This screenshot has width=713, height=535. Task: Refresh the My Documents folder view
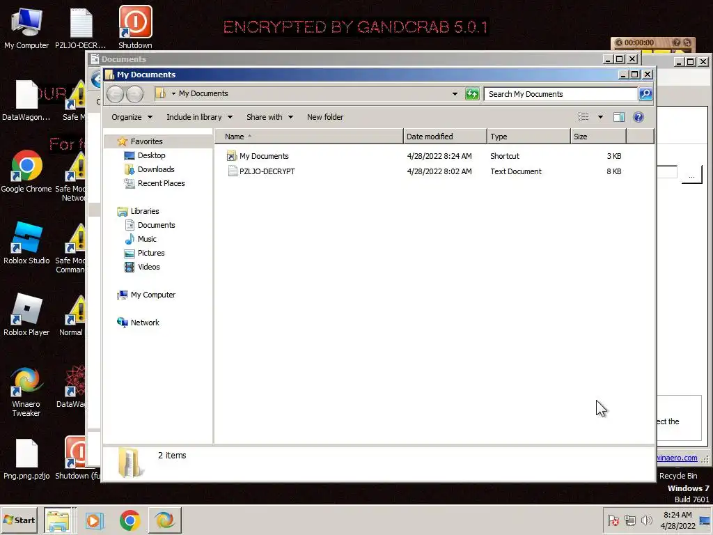(472, 94)
